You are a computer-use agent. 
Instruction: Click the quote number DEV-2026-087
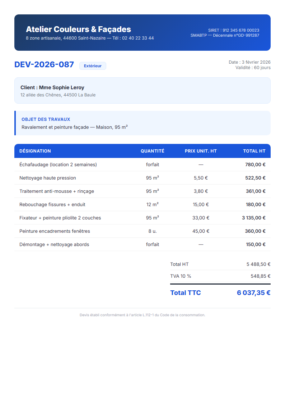coord(44,65)
